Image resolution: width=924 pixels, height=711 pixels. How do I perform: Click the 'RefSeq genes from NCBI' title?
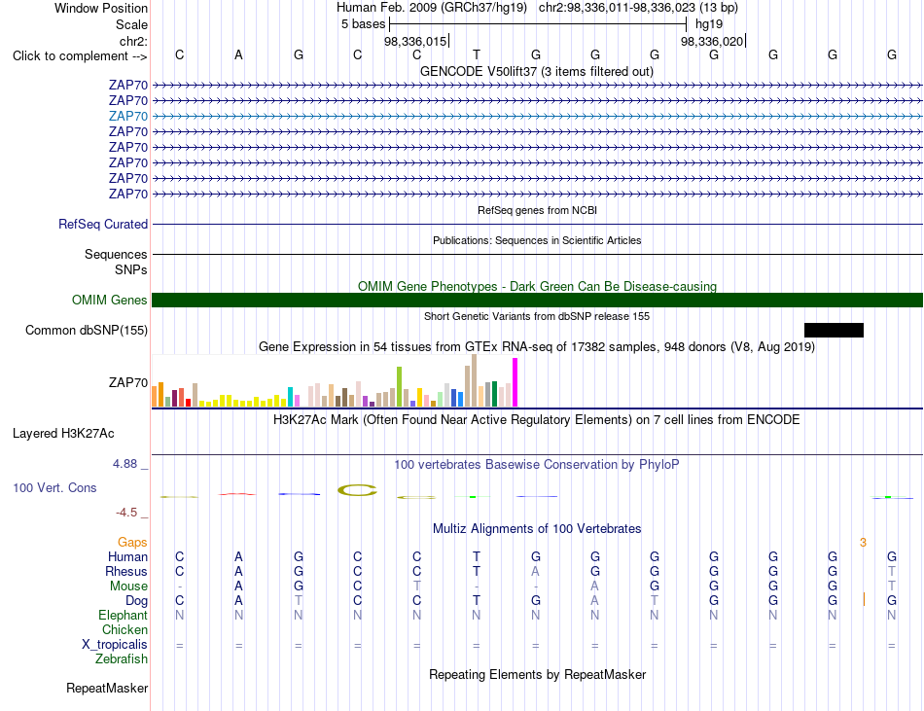tap(537, 210)
